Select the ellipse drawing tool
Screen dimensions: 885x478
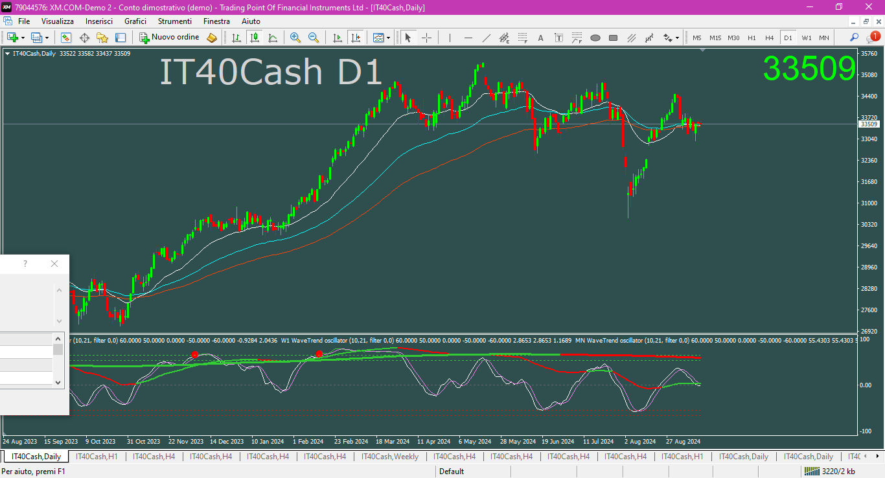coord(595,38)
